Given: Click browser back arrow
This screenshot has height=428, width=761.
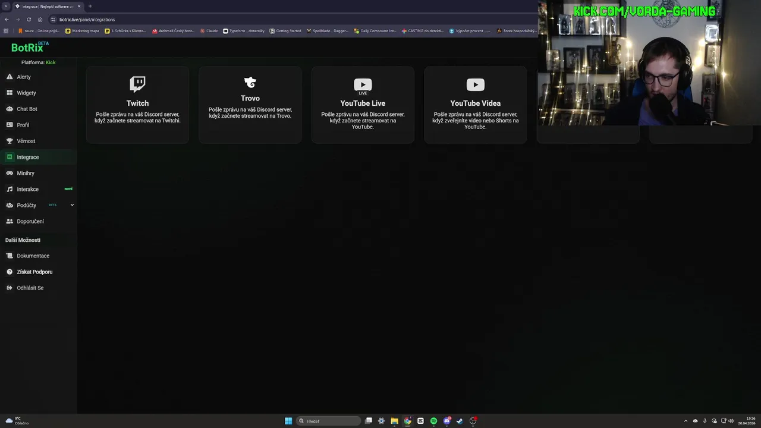Looking at the screenshot, I should coord(7,19).
